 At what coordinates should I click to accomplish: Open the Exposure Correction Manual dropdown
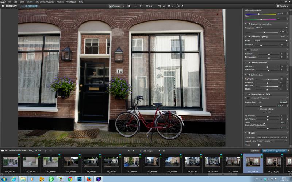pyautogui.click(x=272, y=28)
